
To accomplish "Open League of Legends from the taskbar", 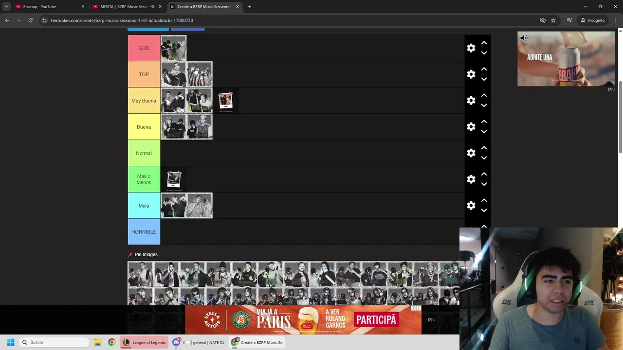I will 144,342.
